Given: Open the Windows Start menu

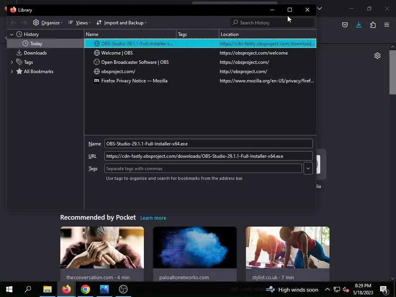Looking at the screenshot, I should 9,289.
